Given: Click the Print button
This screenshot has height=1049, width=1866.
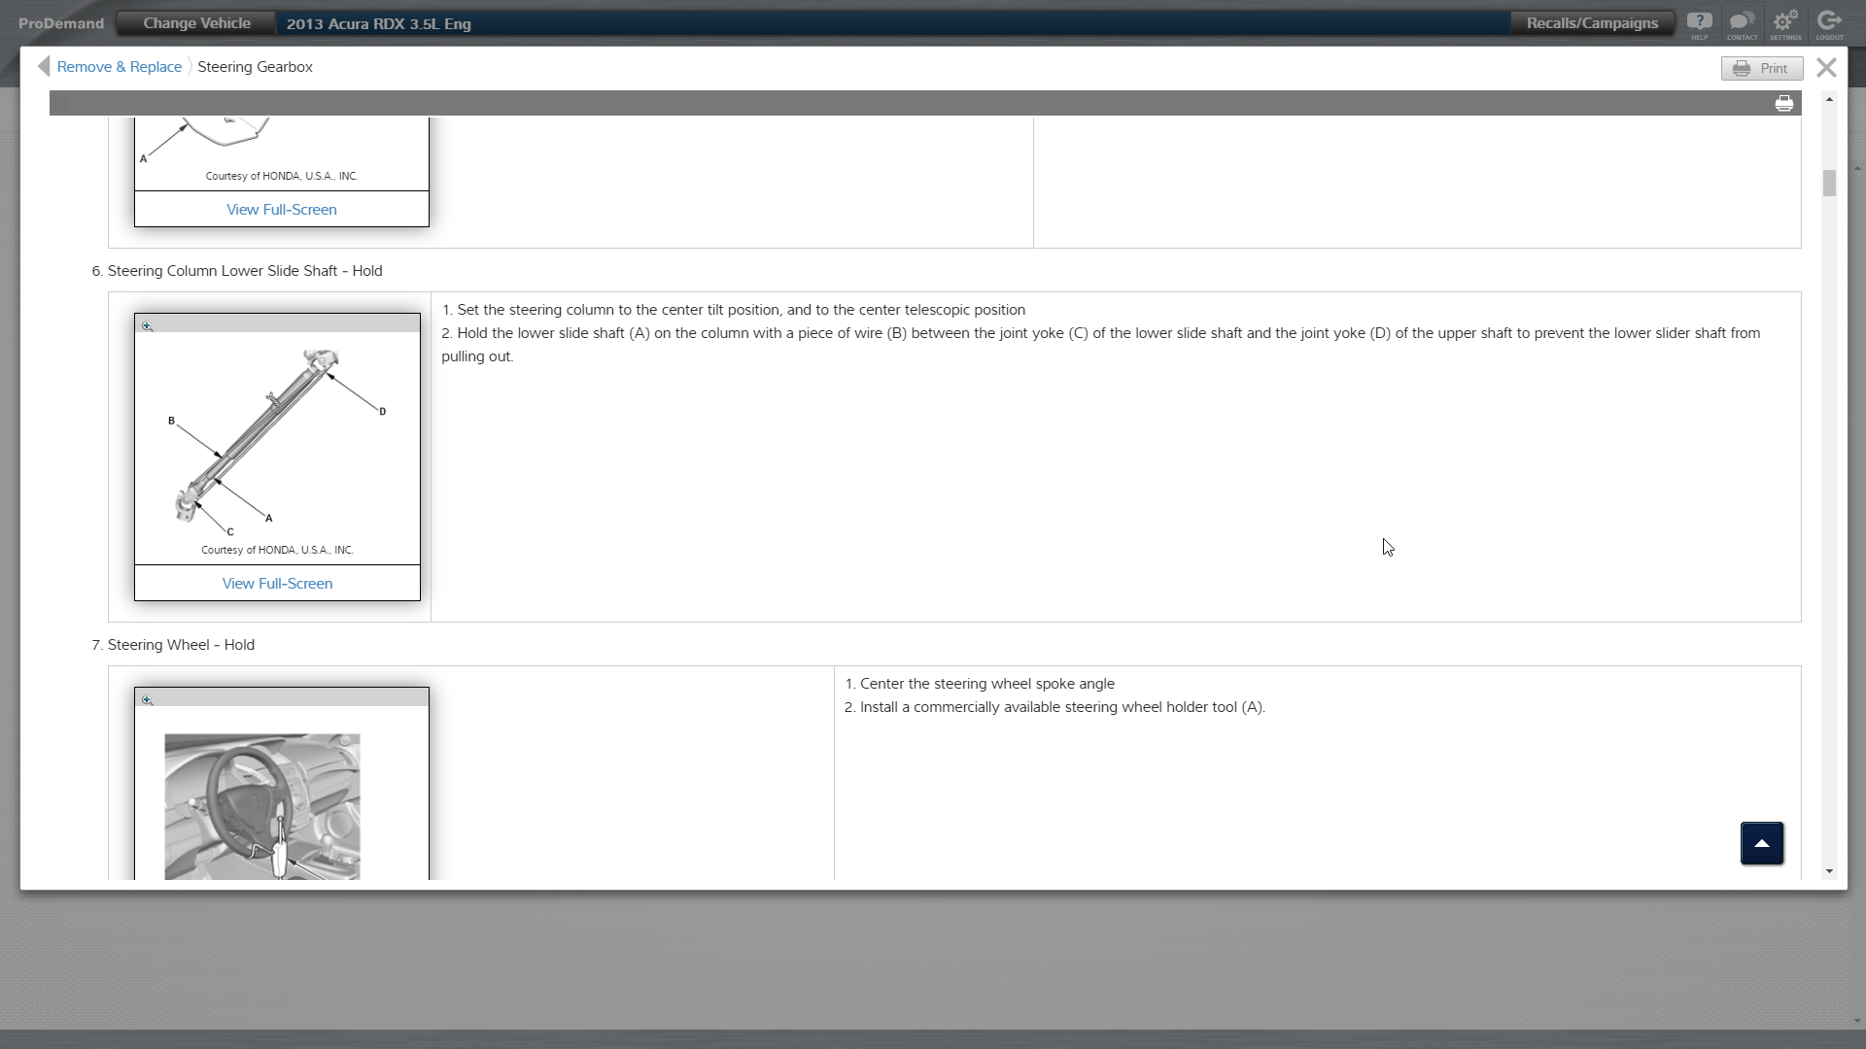Looking at the screenshot, I should [1762, 68].
